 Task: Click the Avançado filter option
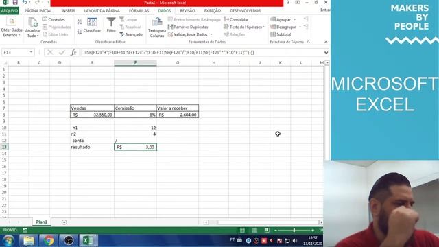[x=131, y=34]
